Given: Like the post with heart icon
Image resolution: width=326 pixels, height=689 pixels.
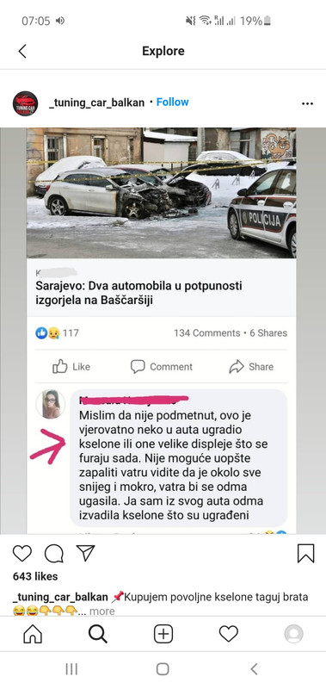Looking at the screenshot, I should pyautogui.click(x=22, y=553).
